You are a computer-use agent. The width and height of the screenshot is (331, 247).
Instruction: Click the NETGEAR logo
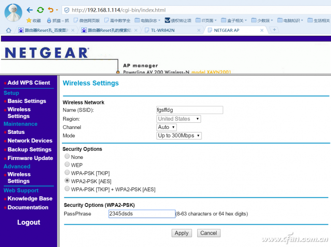pos(47,53)
